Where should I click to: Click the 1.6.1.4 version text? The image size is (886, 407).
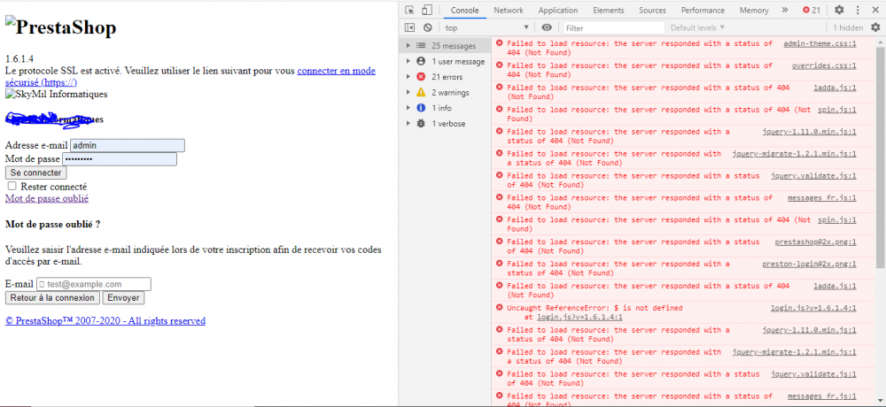[x=19, y=58]
